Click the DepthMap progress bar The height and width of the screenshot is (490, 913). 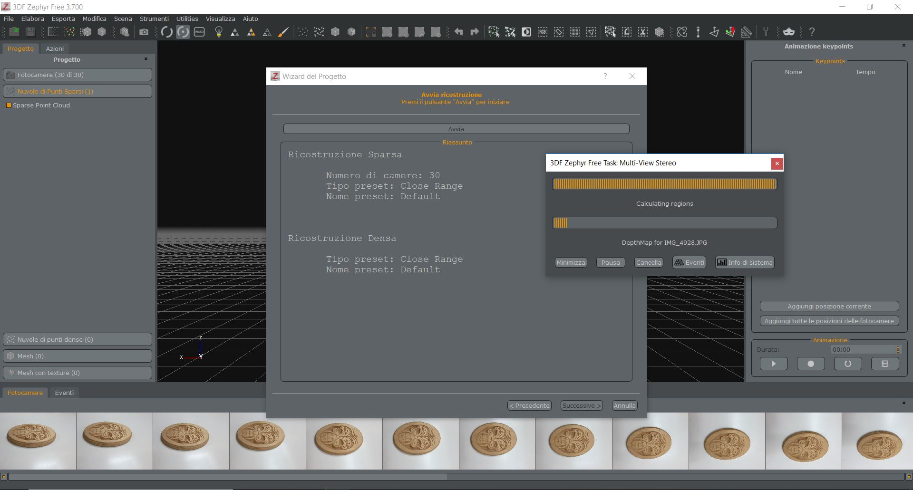664,223
